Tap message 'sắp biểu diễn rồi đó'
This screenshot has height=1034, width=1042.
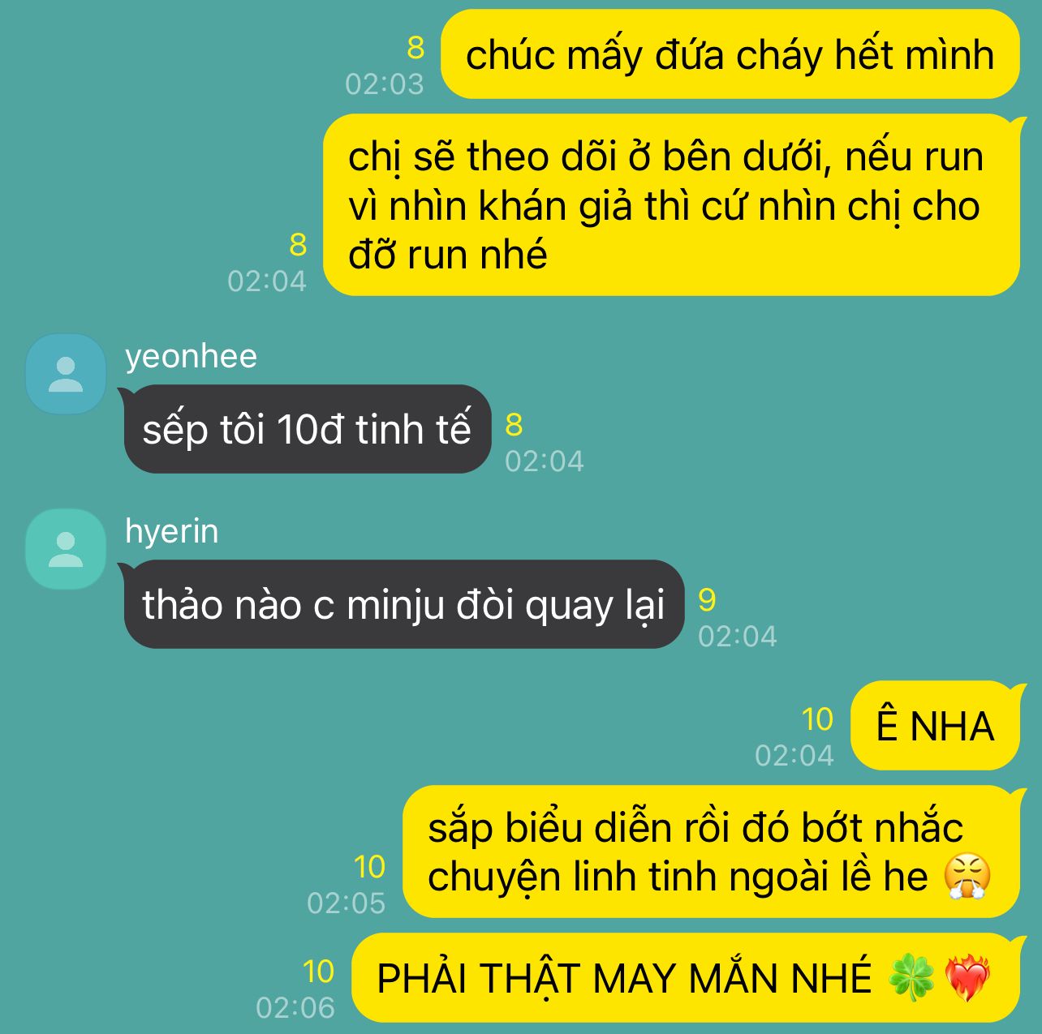click(711, 852)
